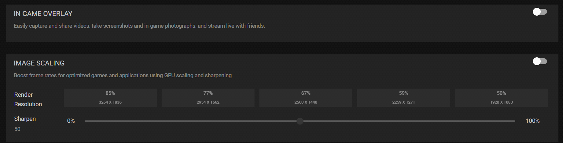Click the Sharpen slider handle

[300, 121]
